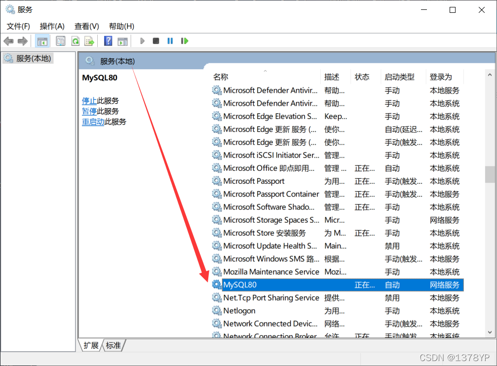Screen dimensions: 497x366
Task: Click the Back arrow toolbar icon
Action: pos(8,41)
